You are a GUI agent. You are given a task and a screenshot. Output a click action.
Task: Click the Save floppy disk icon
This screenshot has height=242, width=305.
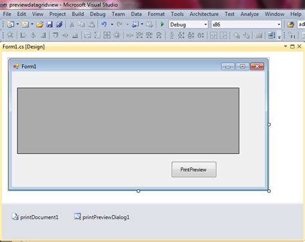[x=50, y=24]
